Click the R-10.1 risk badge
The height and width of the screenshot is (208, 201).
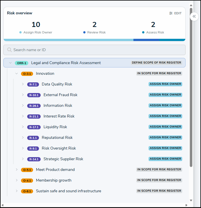click(x=34, y=95)
